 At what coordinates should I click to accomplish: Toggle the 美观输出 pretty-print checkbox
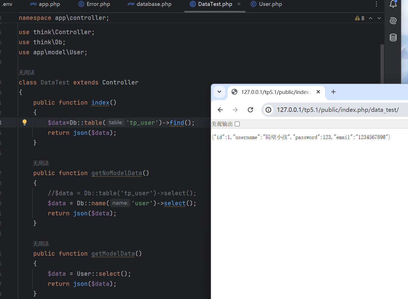coord(237,124)
